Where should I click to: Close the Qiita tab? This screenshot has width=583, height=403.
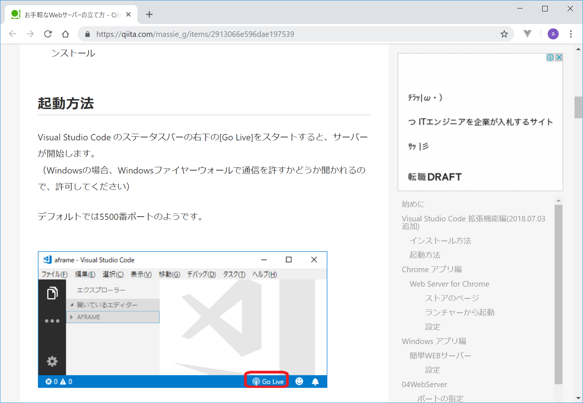point(128,14)
